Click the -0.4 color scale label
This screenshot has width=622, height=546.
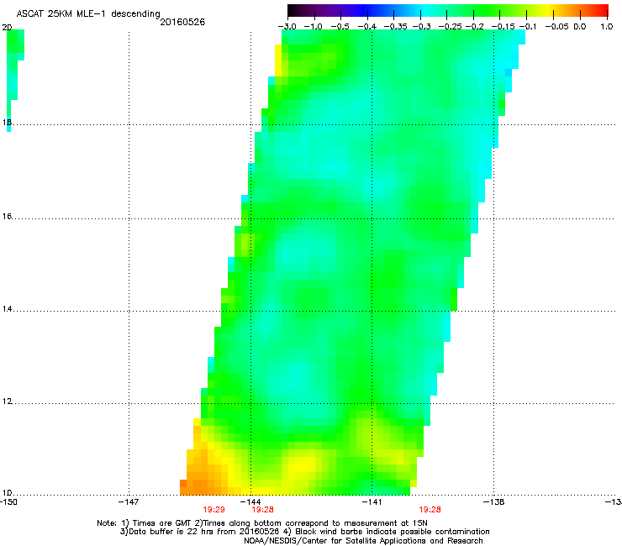tap(367, 27)
